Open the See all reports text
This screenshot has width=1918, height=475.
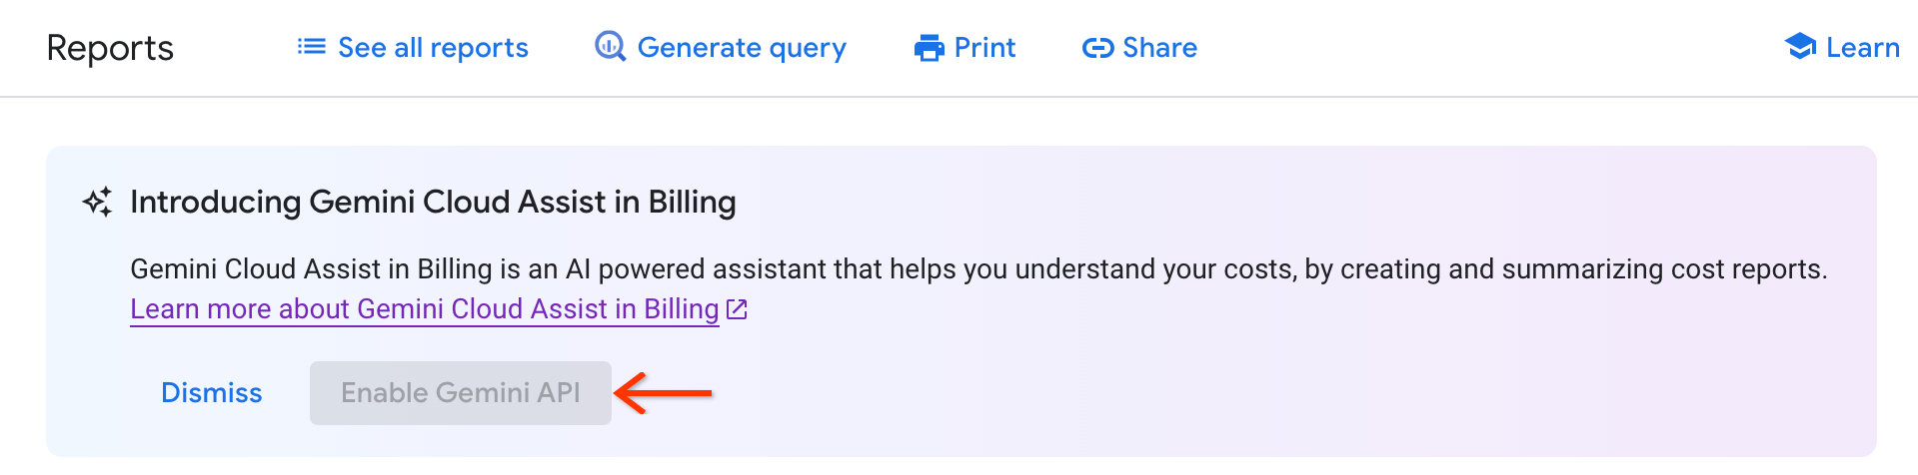click(x=433, y=48)
